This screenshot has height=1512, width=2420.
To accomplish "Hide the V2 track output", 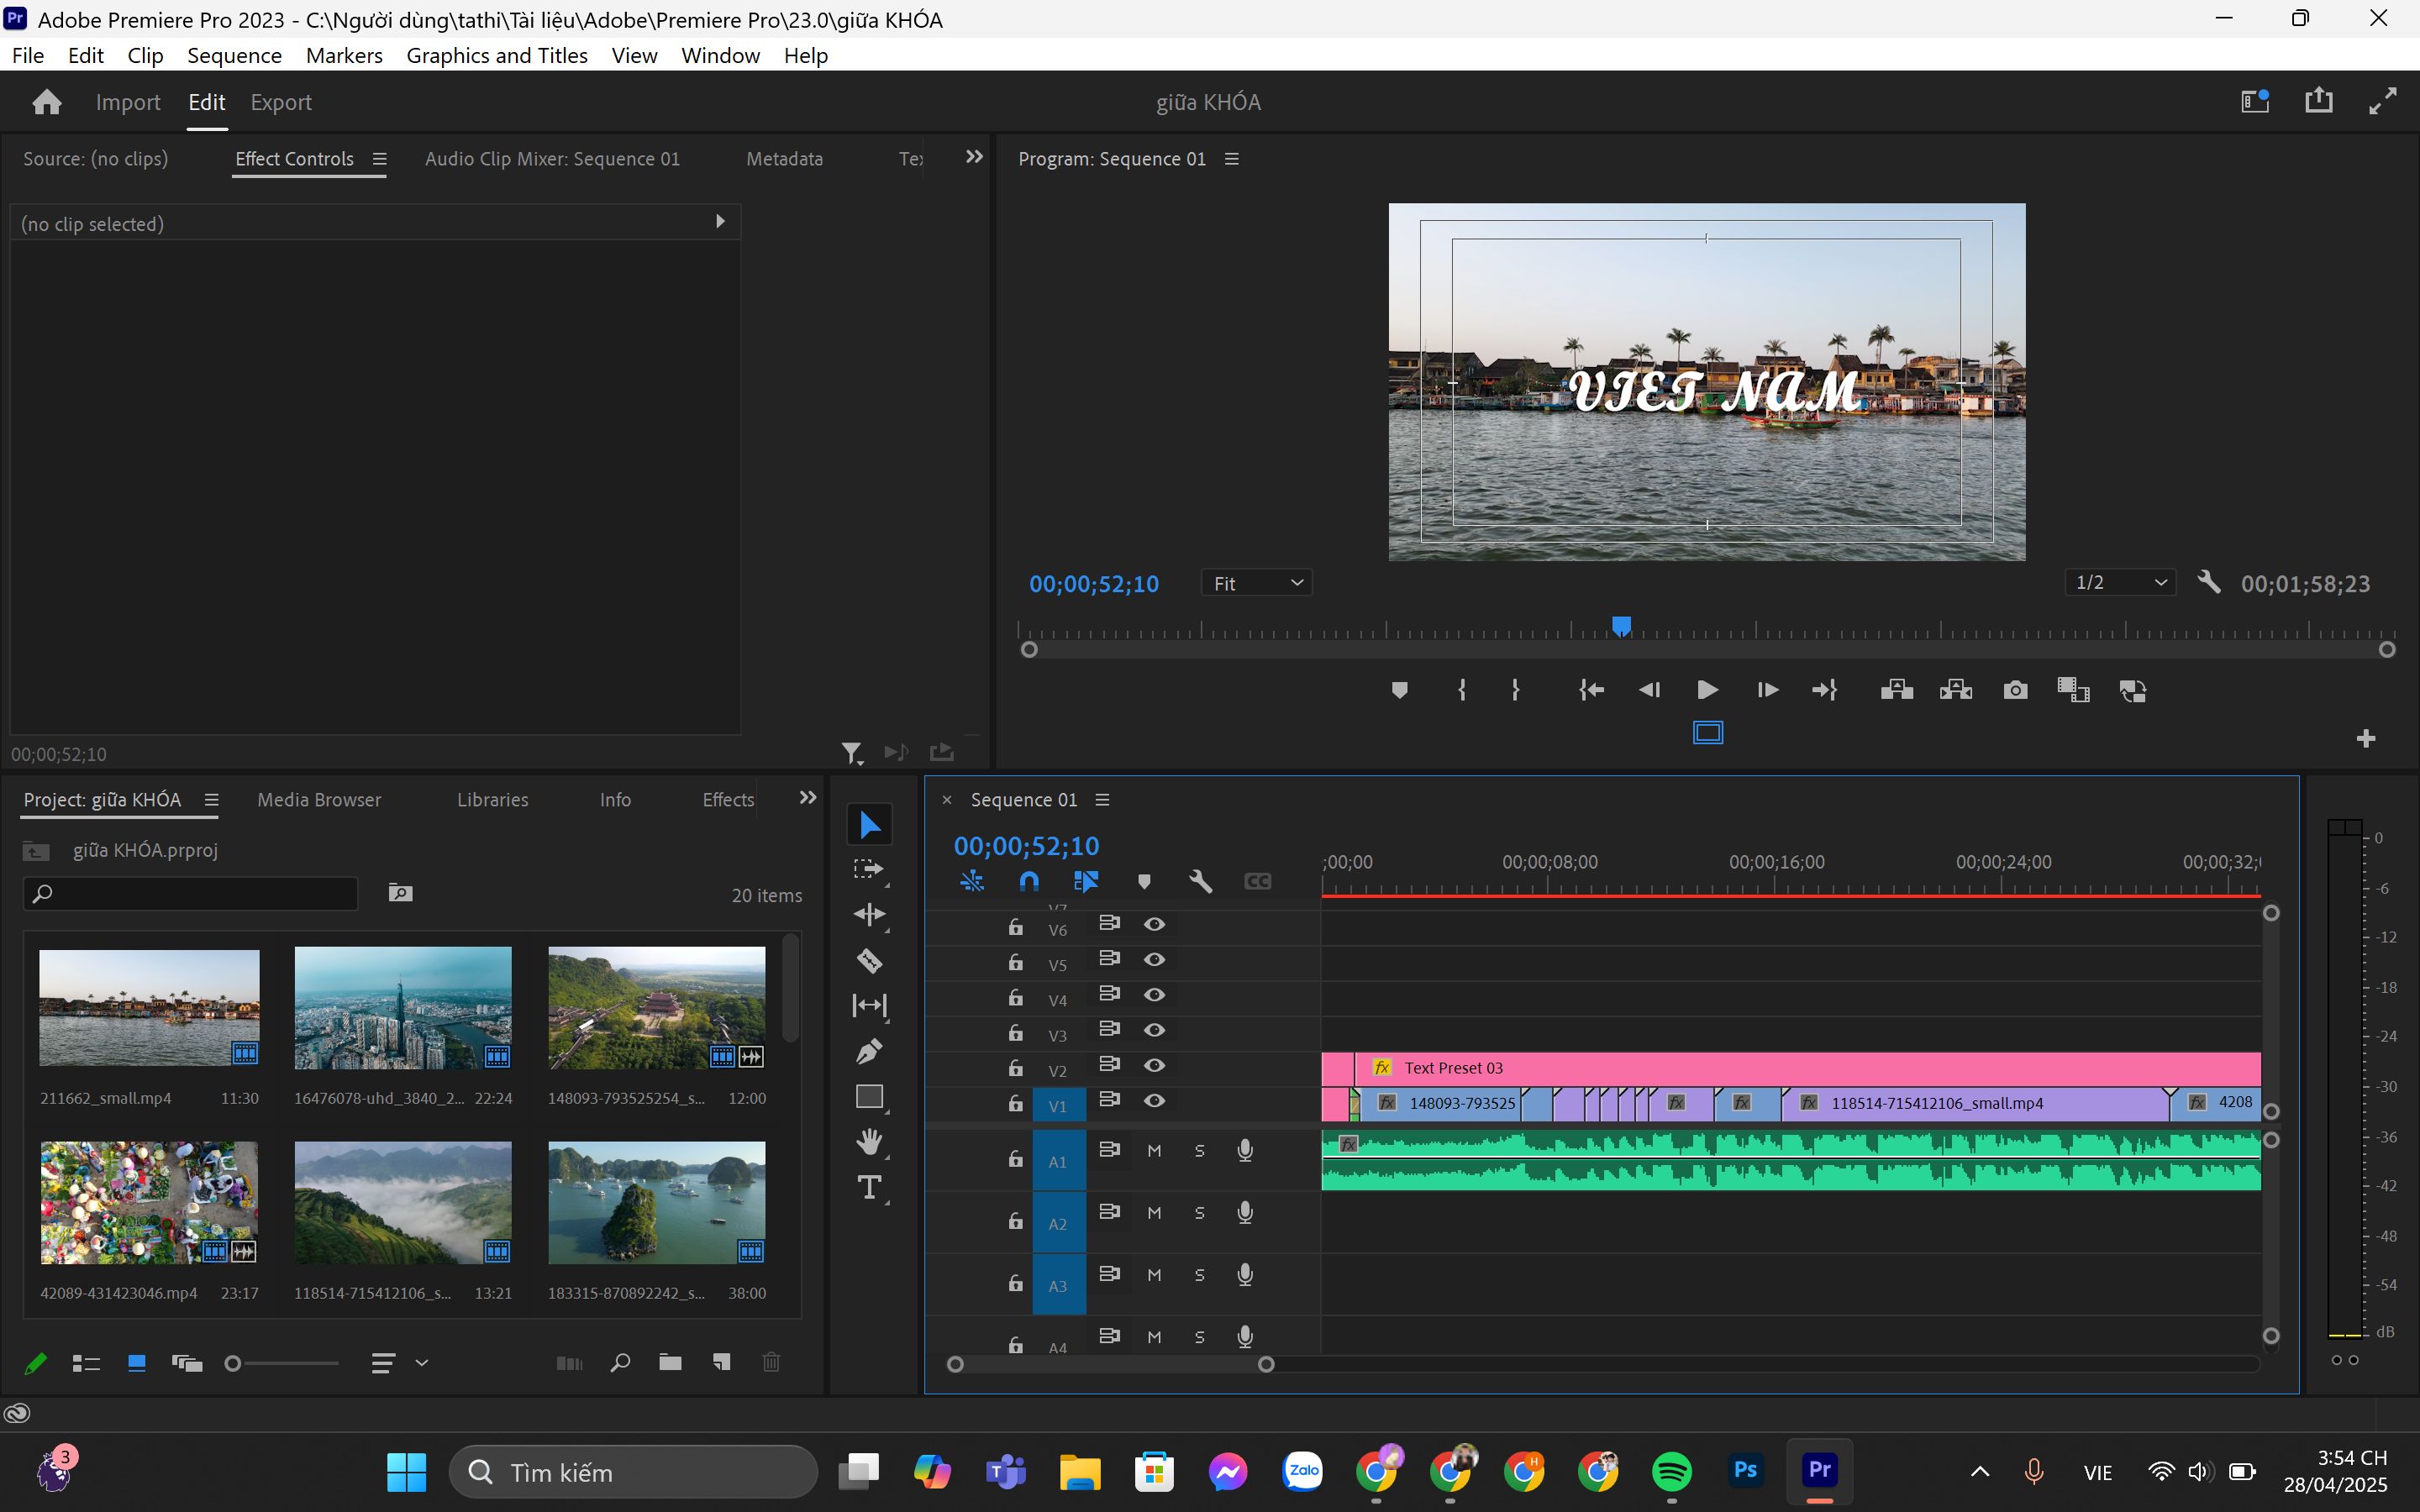I will pos(1154,1065).
